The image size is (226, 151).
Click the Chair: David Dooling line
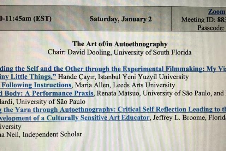coord(120,52)
